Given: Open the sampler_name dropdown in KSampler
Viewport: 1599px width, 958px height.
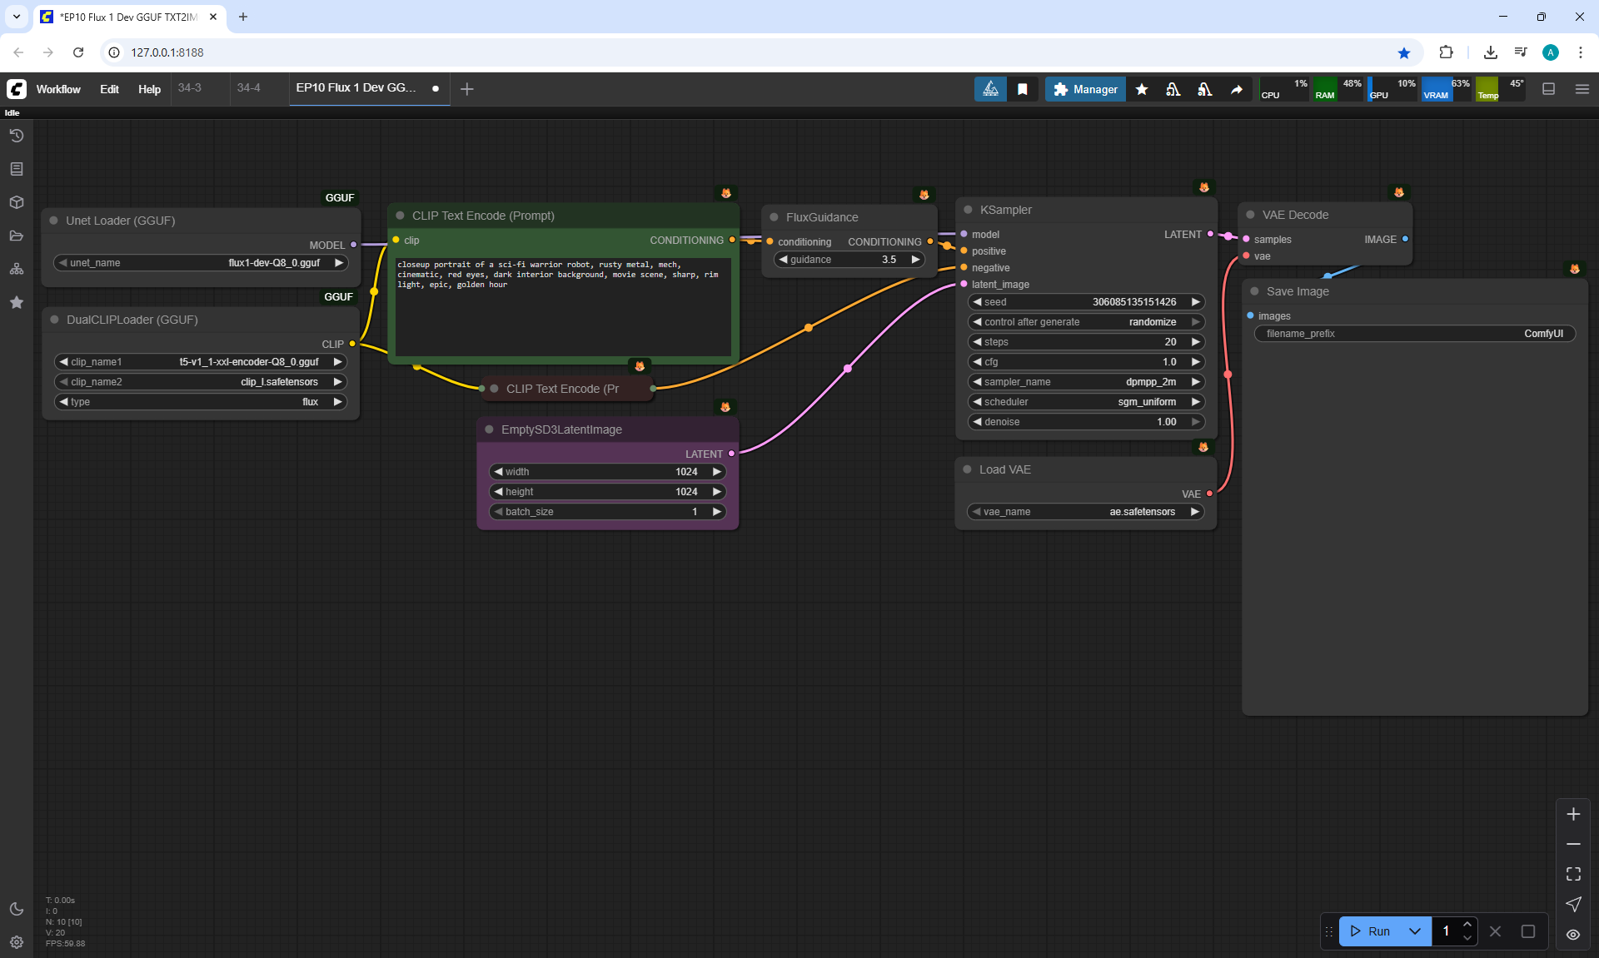Looking at the screenshot, I should (x=1086, y=382).
